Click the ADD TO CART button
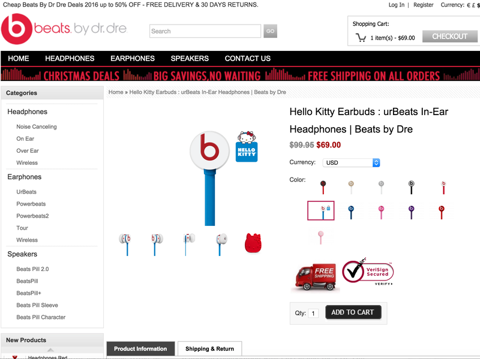The width and height of the screenshot is (480, 359). click(353, 312)
